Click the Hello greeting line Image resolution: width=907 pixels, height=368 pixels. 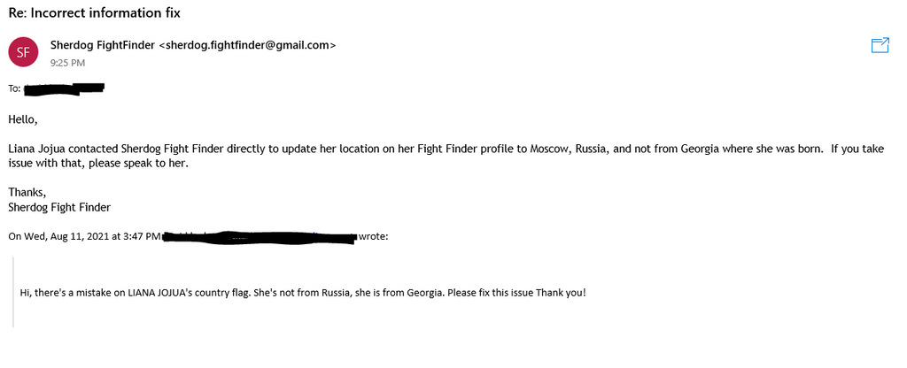[x=23, y=119]
